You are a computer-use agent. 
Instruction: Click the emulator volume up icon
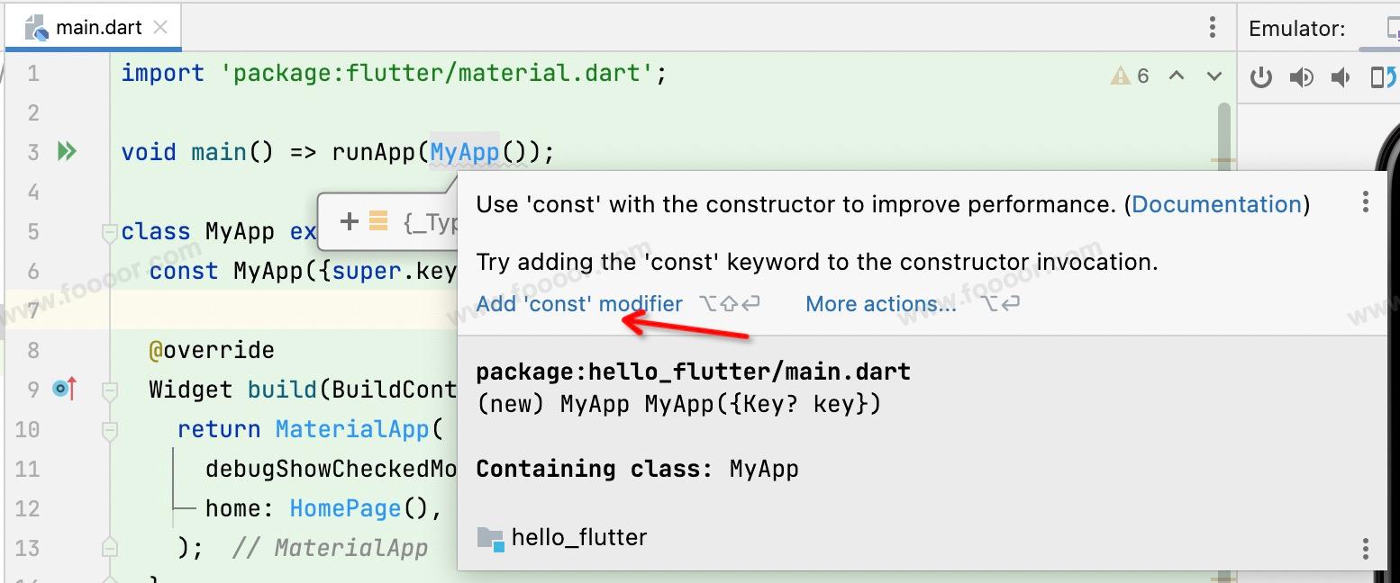click(1301, 78)
